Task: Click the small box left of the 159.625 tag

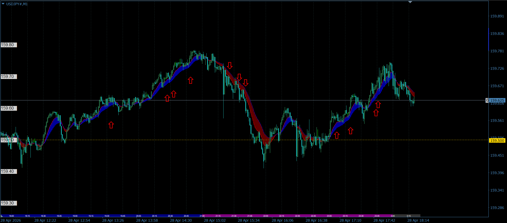Action: click(x=487, y=100)
